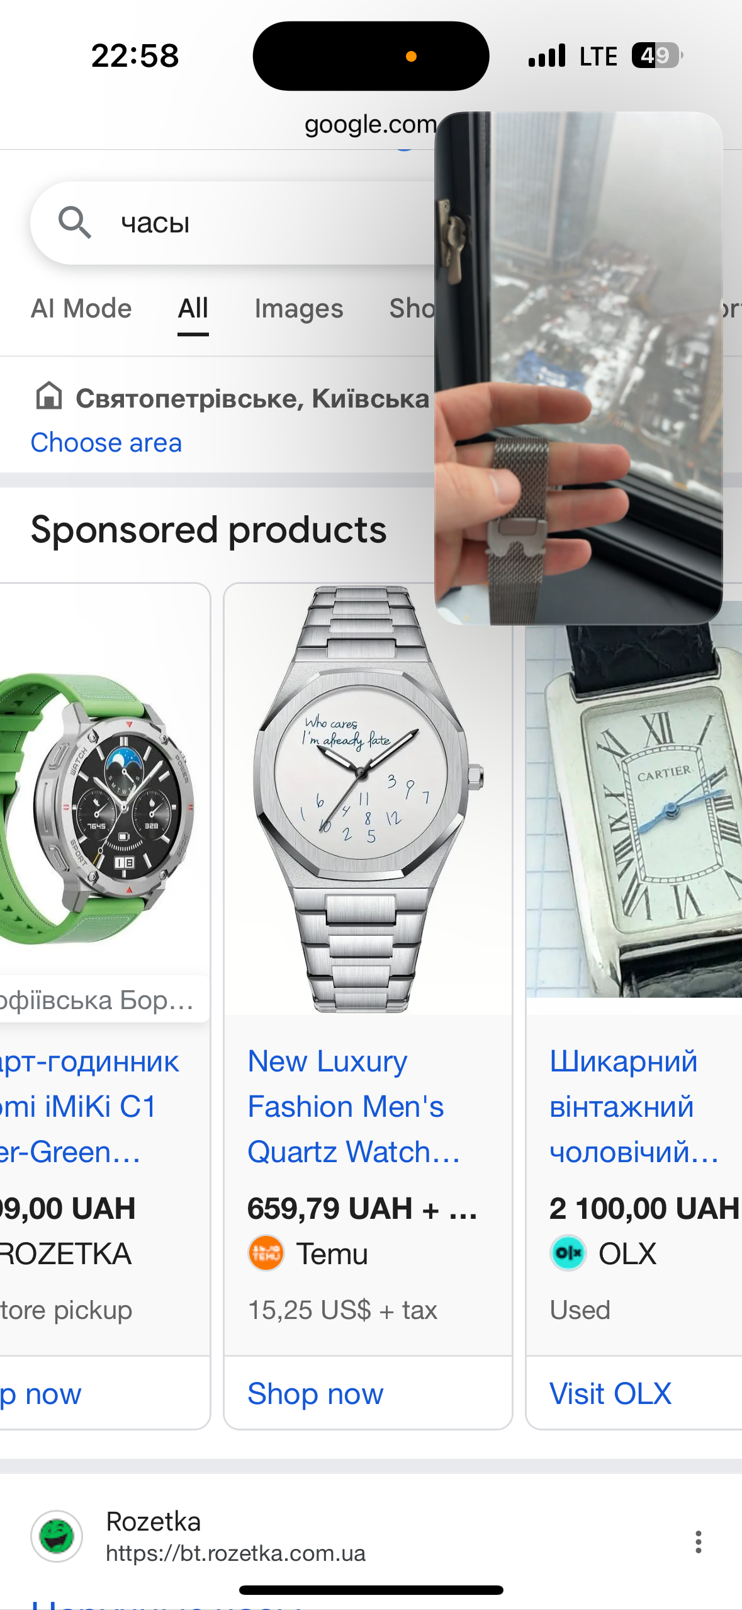Viewport: 742px width, 1610px height.
Task: Select the Images tab
Action: [299, 309]
